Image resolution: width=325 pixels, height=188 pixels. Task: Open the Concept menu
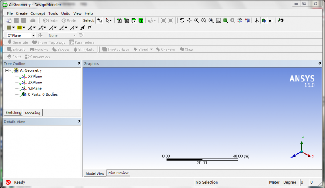click(38, 13)
